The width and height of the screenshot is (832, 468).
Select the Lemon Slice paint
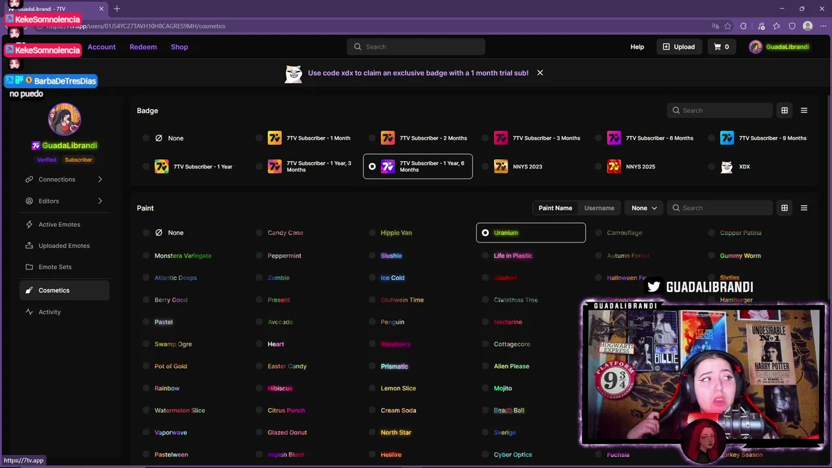(x=398, y=388)
